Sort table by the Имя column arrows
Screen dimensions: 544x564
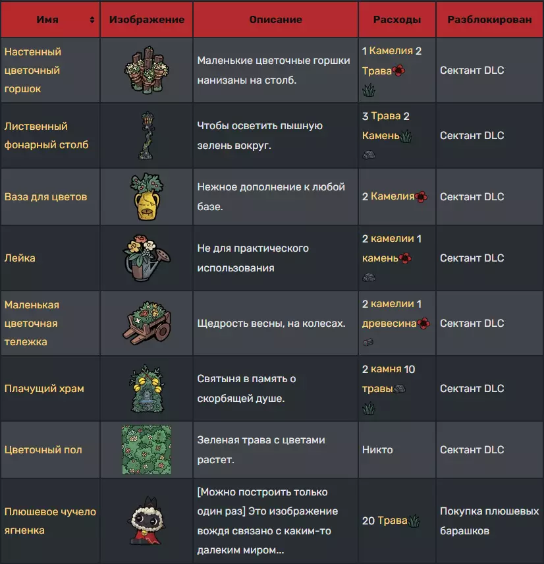tap(92, 20)
